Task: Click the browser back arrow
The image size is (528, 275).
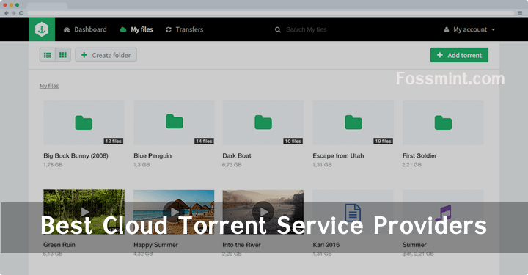Action: 7,13
